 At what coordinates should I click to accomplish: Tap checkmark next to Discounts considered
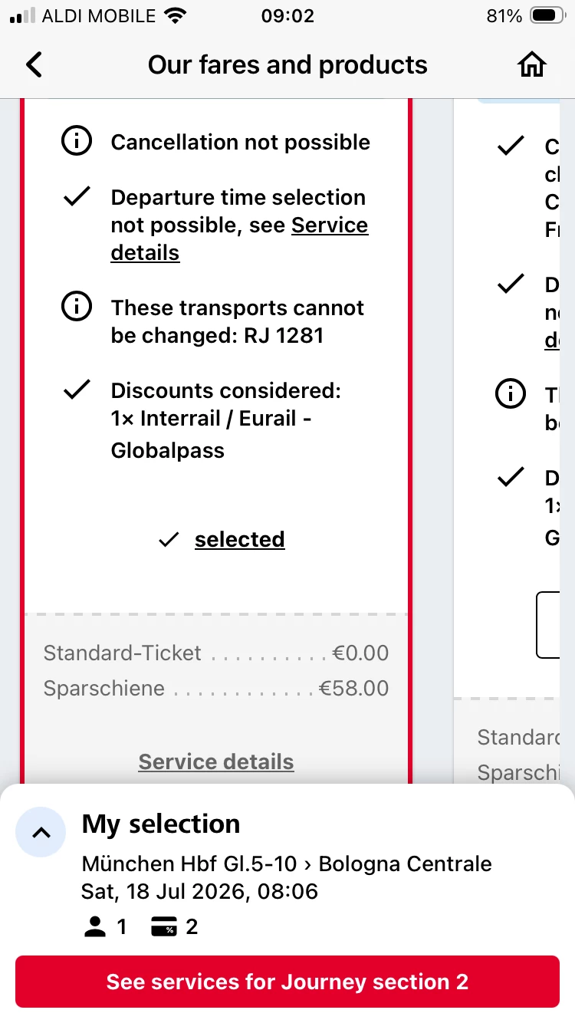pos(77,390)
